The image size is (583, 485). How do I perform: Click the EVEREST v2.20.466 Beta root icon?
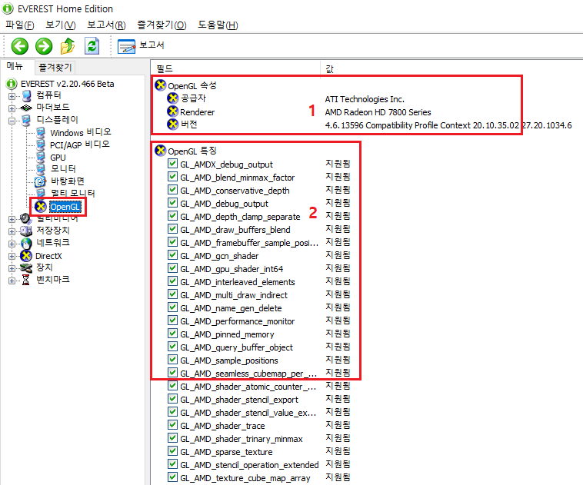point(12,84)
